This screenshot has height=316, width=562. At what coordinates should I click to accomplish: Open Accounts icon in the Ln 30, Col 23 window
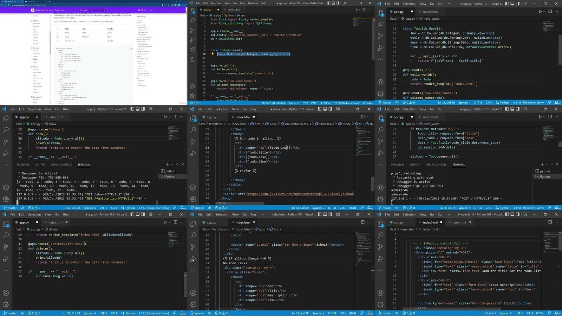[x=6, y=188]
